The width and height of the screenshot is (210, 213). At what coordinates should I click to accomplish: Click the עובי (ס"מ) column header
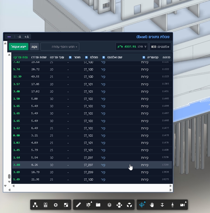pos(57,57)
